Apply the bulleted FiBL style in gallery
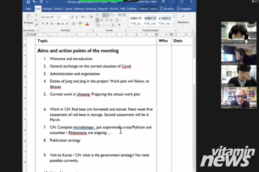Screen dimensions: 259x172 coord(165,20)
